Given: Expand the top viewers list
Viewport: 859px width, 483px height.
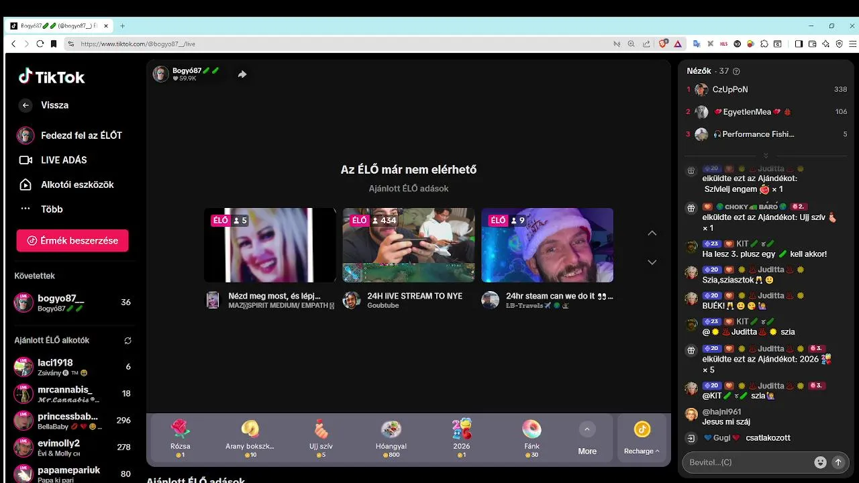Looking at the screenshot, I should coord(766,156).
